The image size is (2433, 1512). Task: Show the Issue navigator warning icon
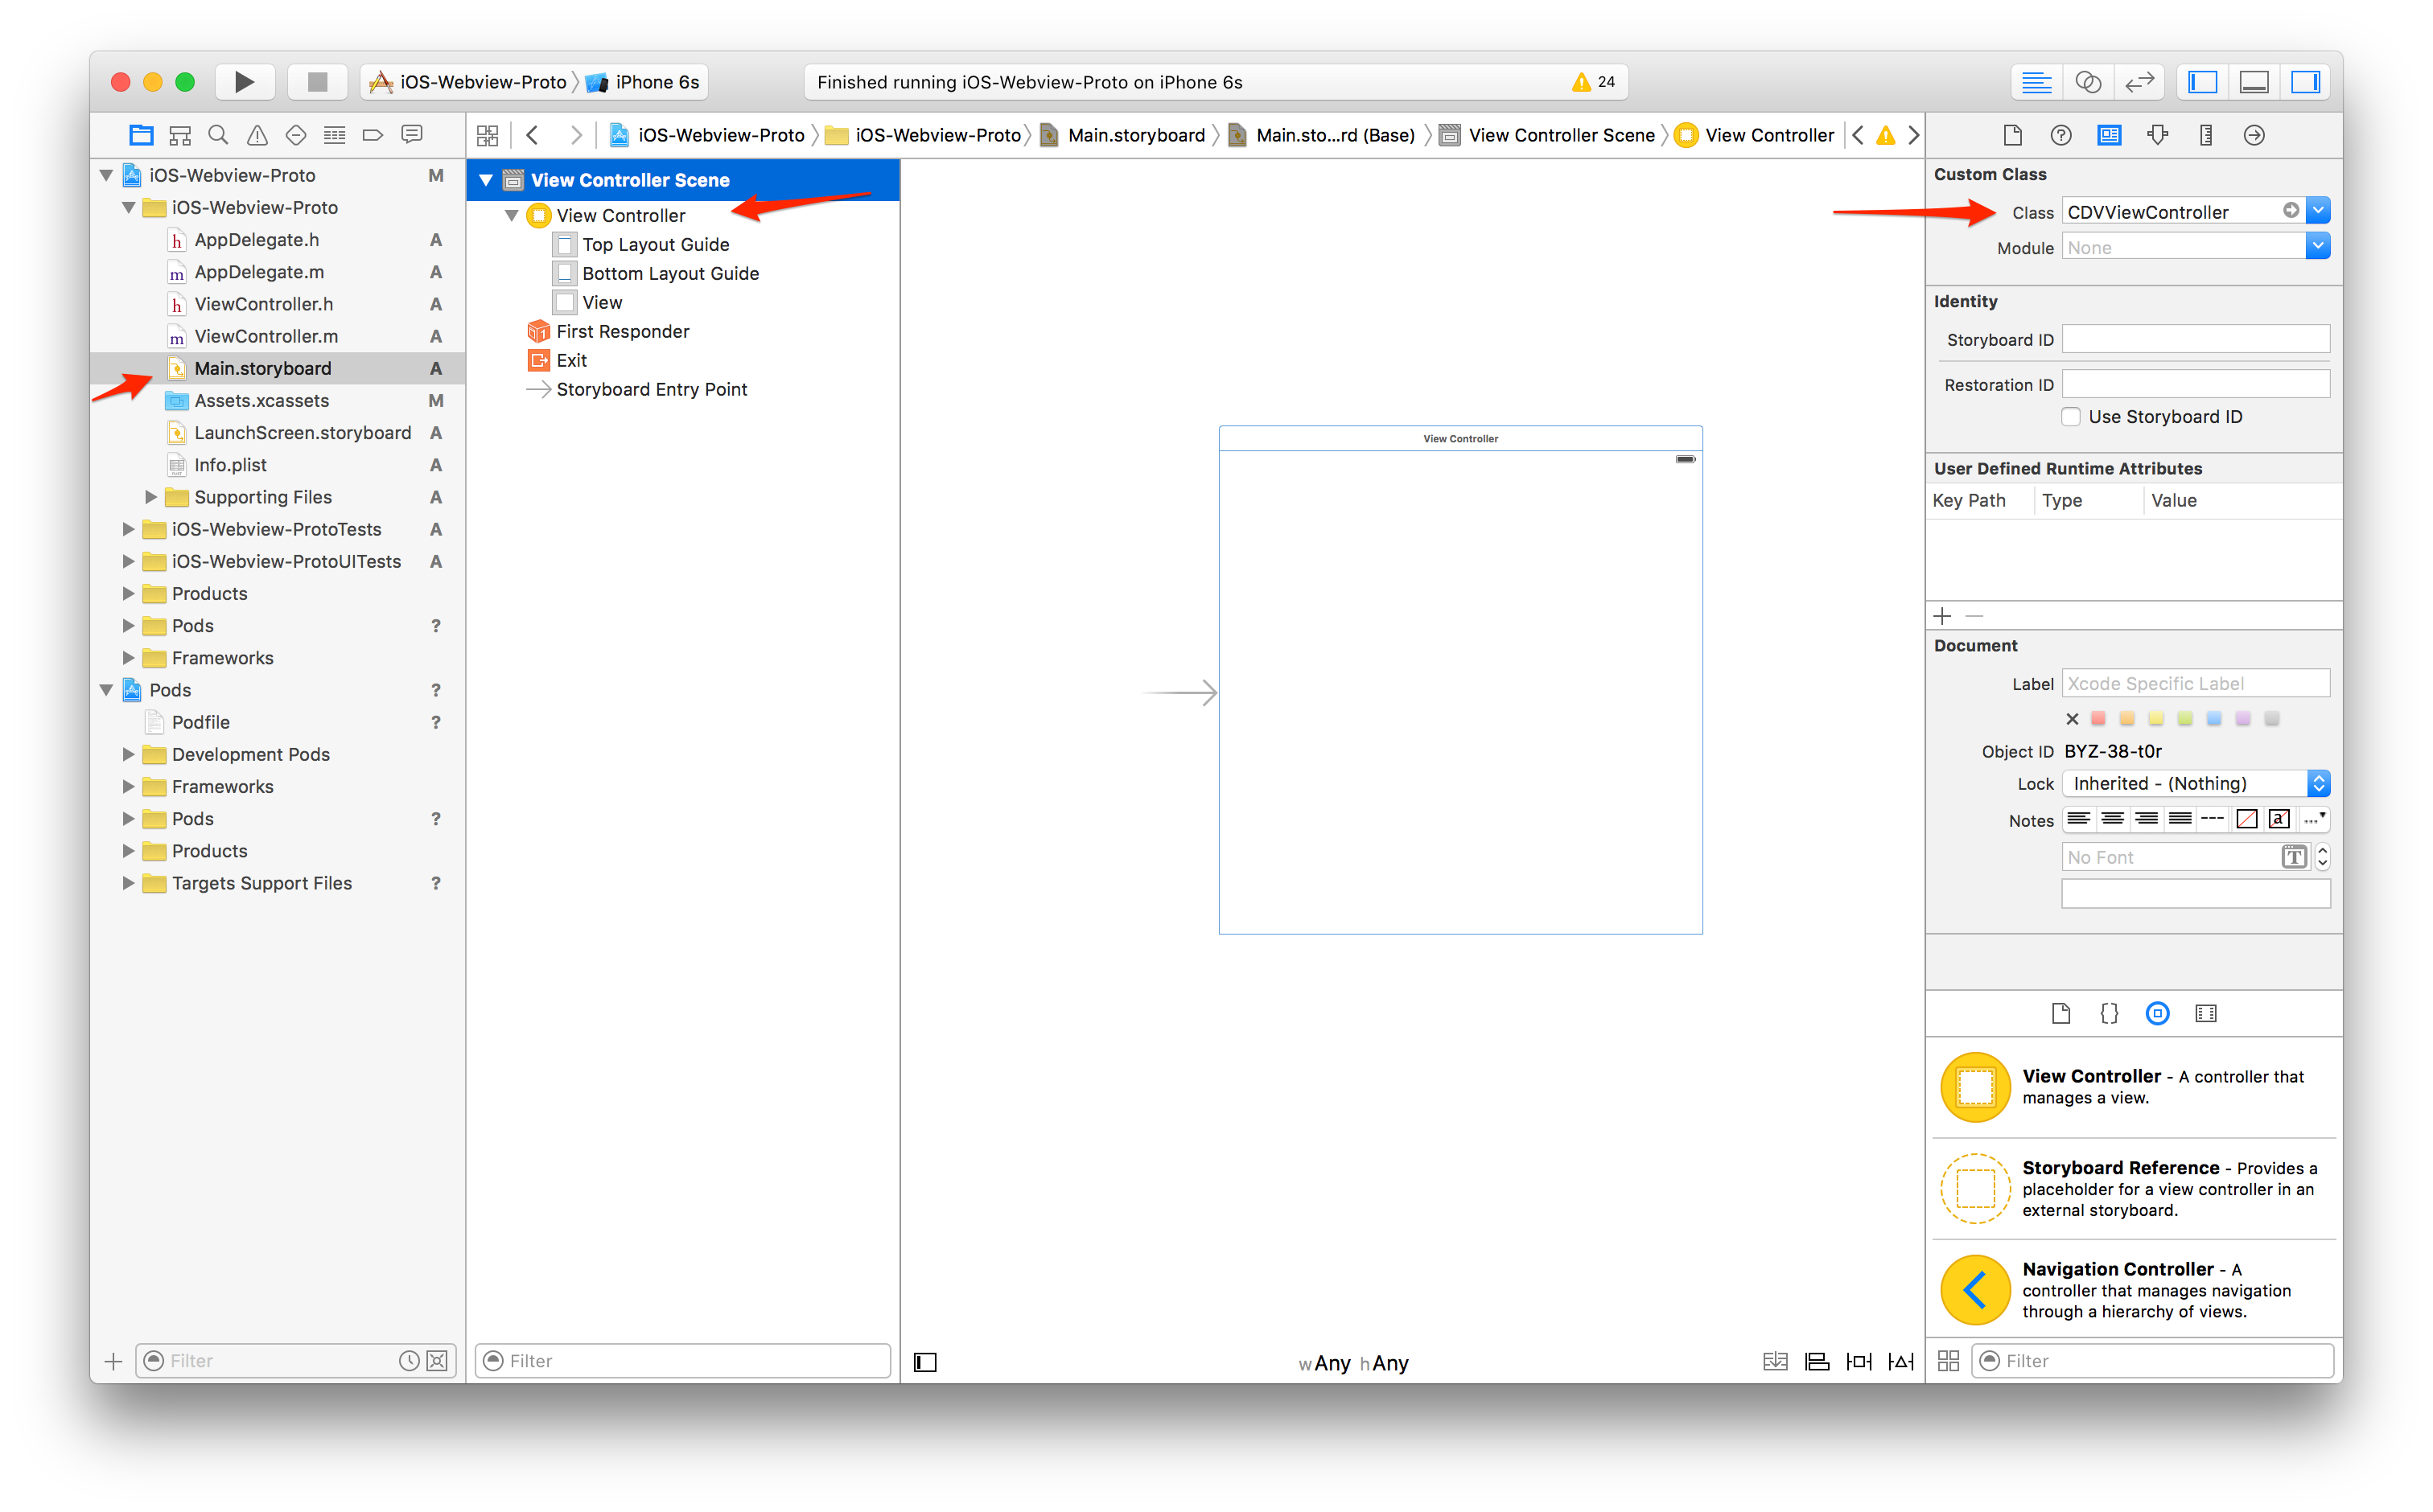(x=257, y=135)
